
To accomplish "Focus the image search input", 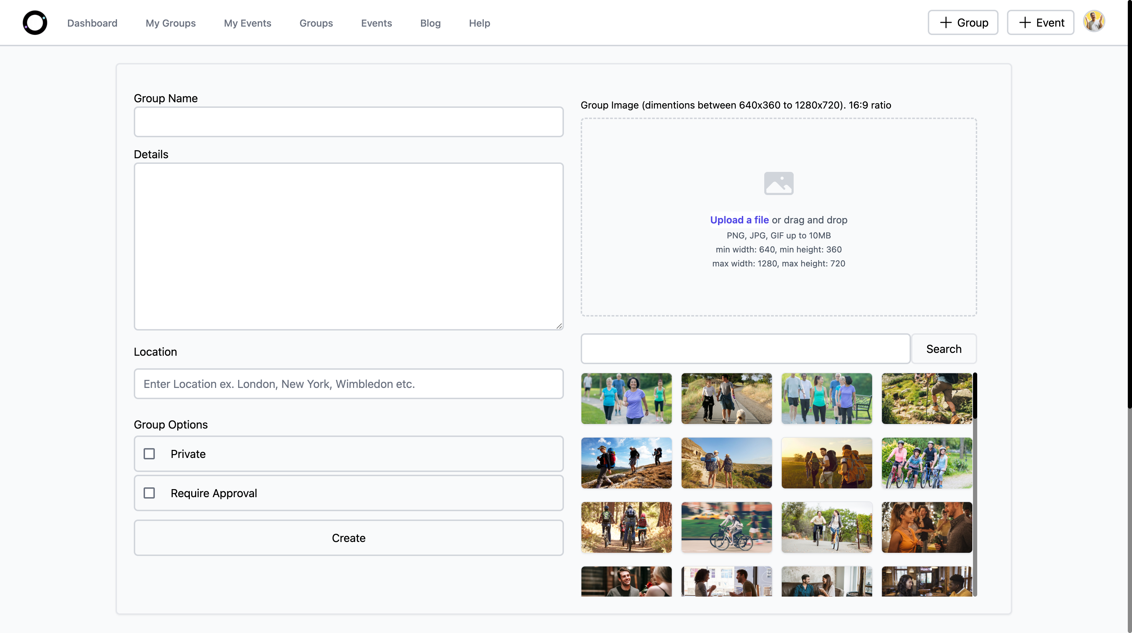I will click(745, 349).
